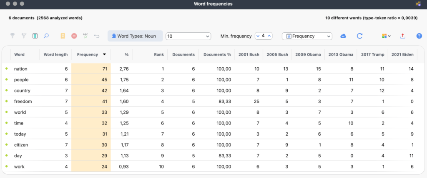Viewport: 427px width, 178px height.
Task: Click the export upload icon
Action: [403, 36]
